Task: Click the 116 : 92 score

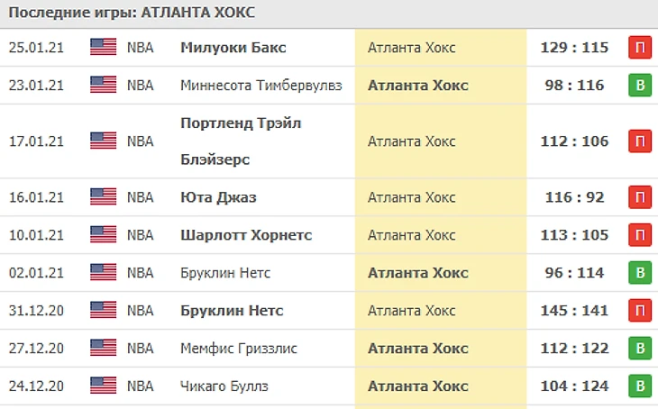Action: click(x=574, y=197)
